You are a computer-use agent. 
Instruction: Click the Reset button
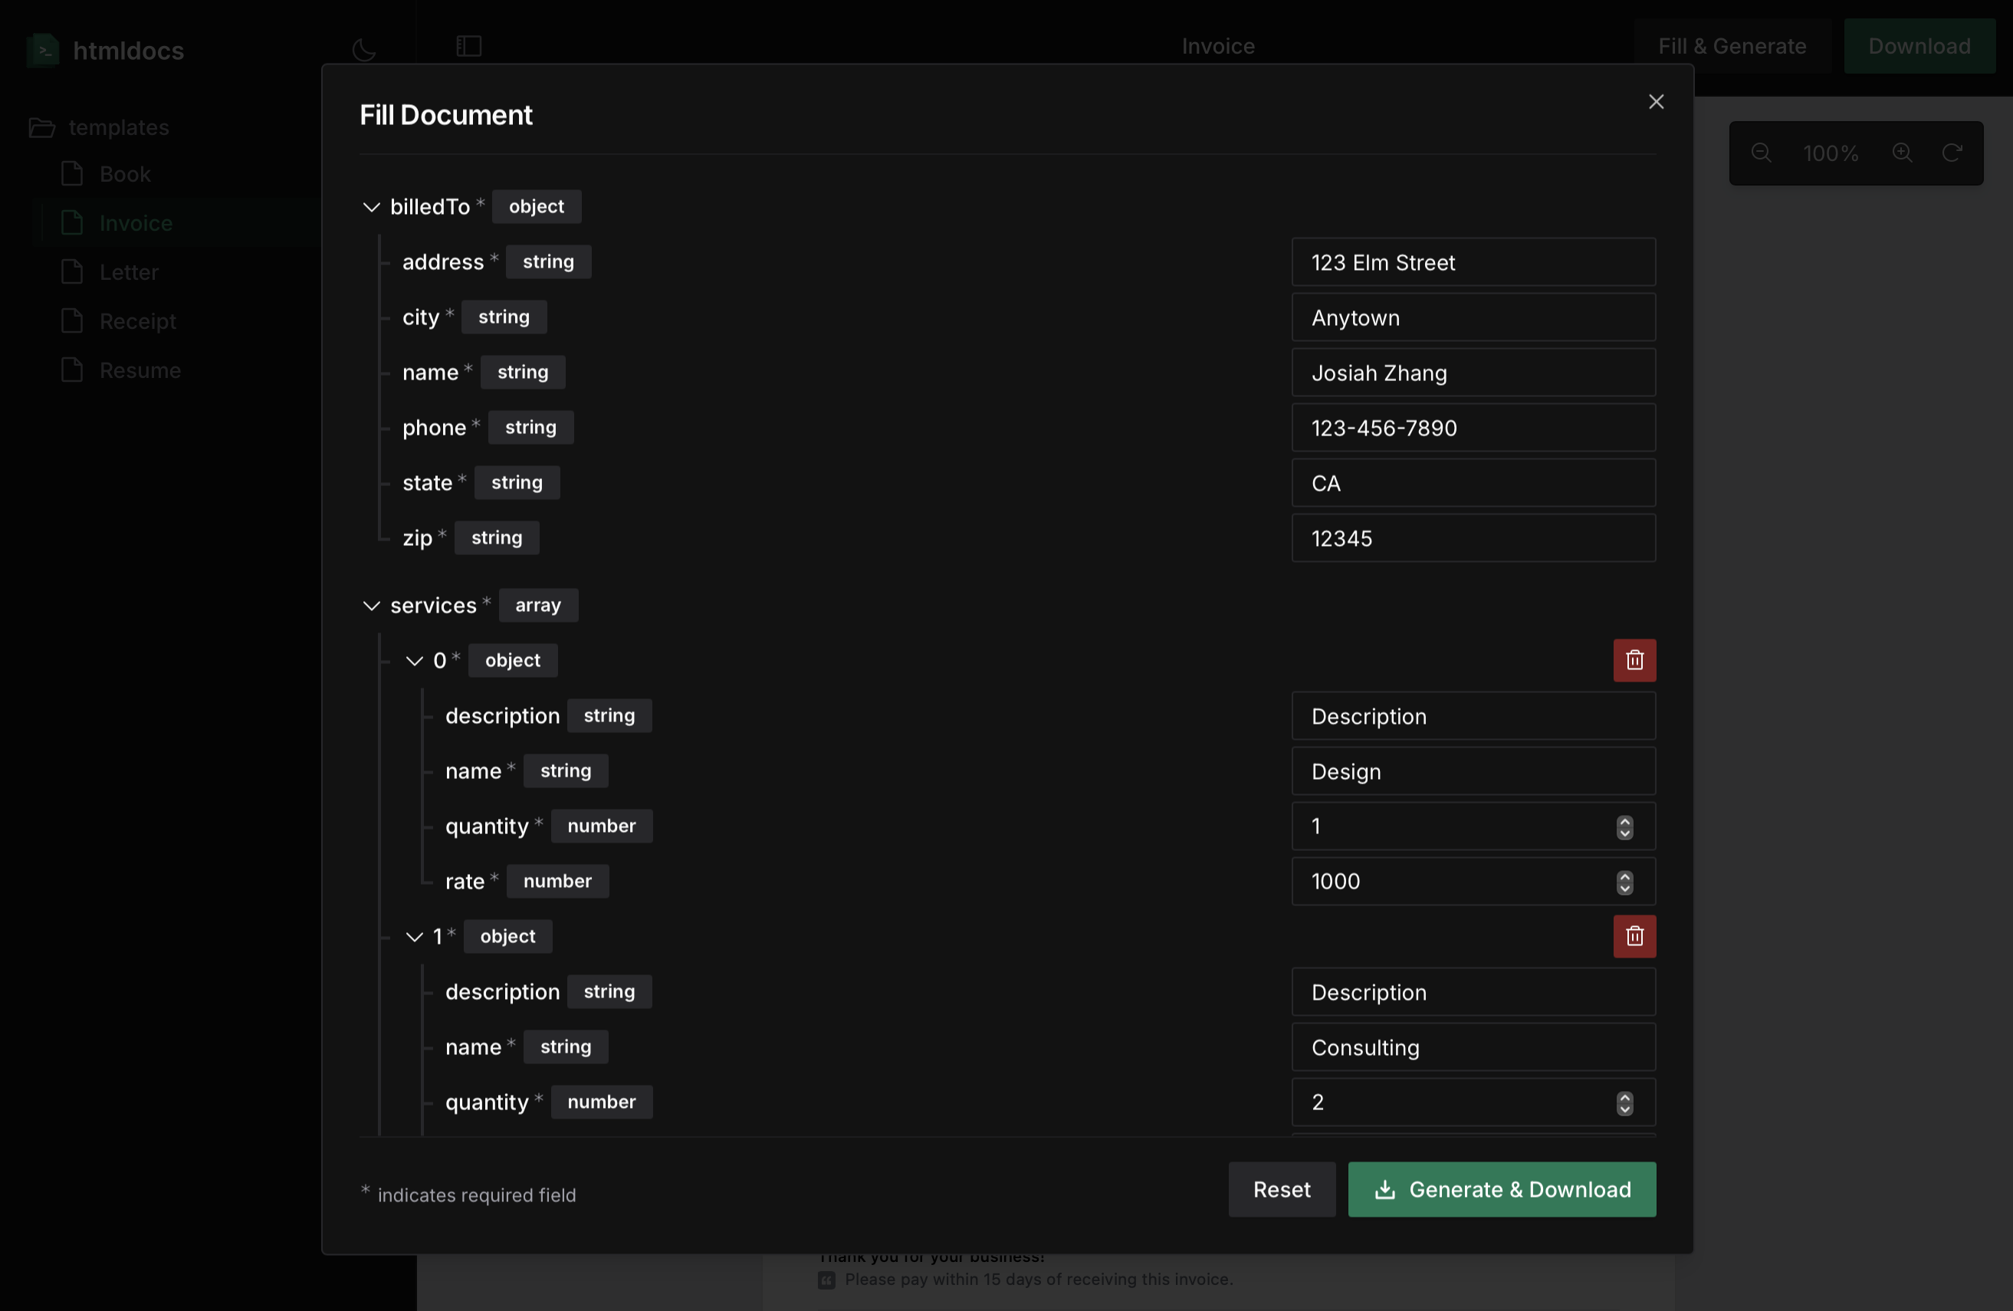1282,1189
